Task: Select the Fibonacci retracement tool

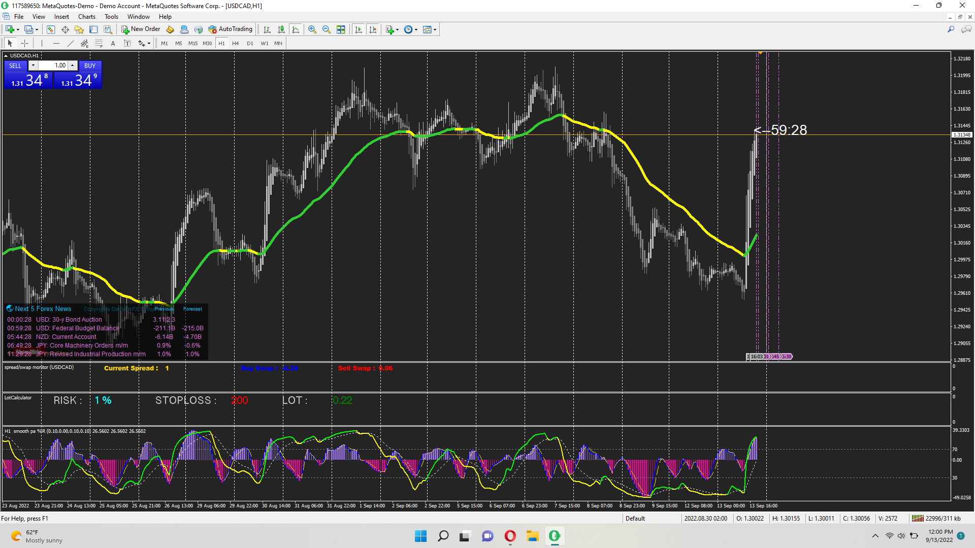Action: pyautogui.click(x=99, y=44)
